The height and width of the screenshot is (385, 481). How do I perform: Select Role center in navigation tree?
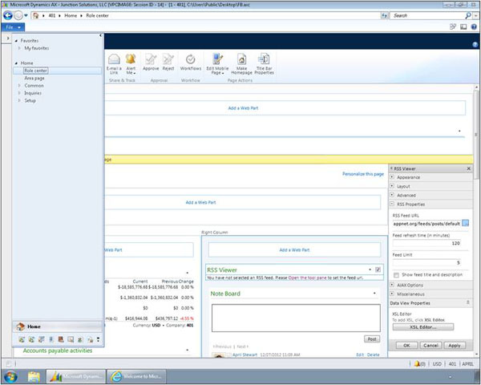point(35,71)
